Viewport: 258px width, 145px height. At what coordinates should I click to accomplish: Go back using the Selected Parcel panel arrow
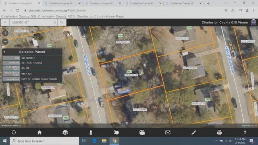click(4, 52)
